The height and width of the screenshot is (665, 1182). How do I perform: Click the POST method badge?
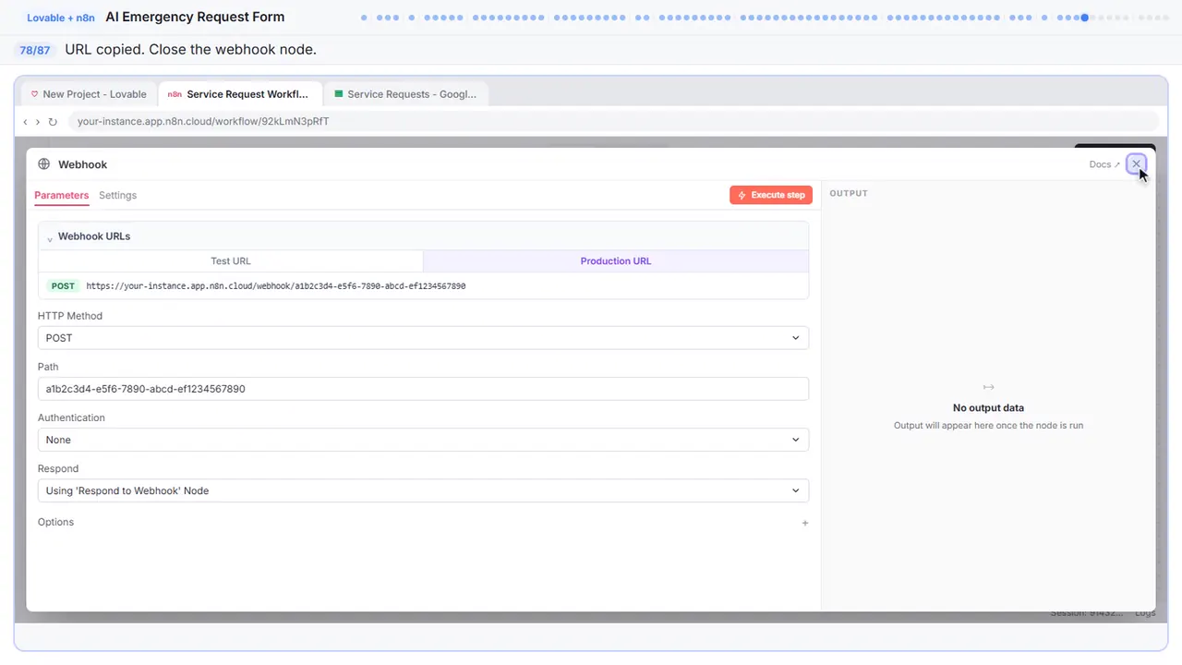63,286
